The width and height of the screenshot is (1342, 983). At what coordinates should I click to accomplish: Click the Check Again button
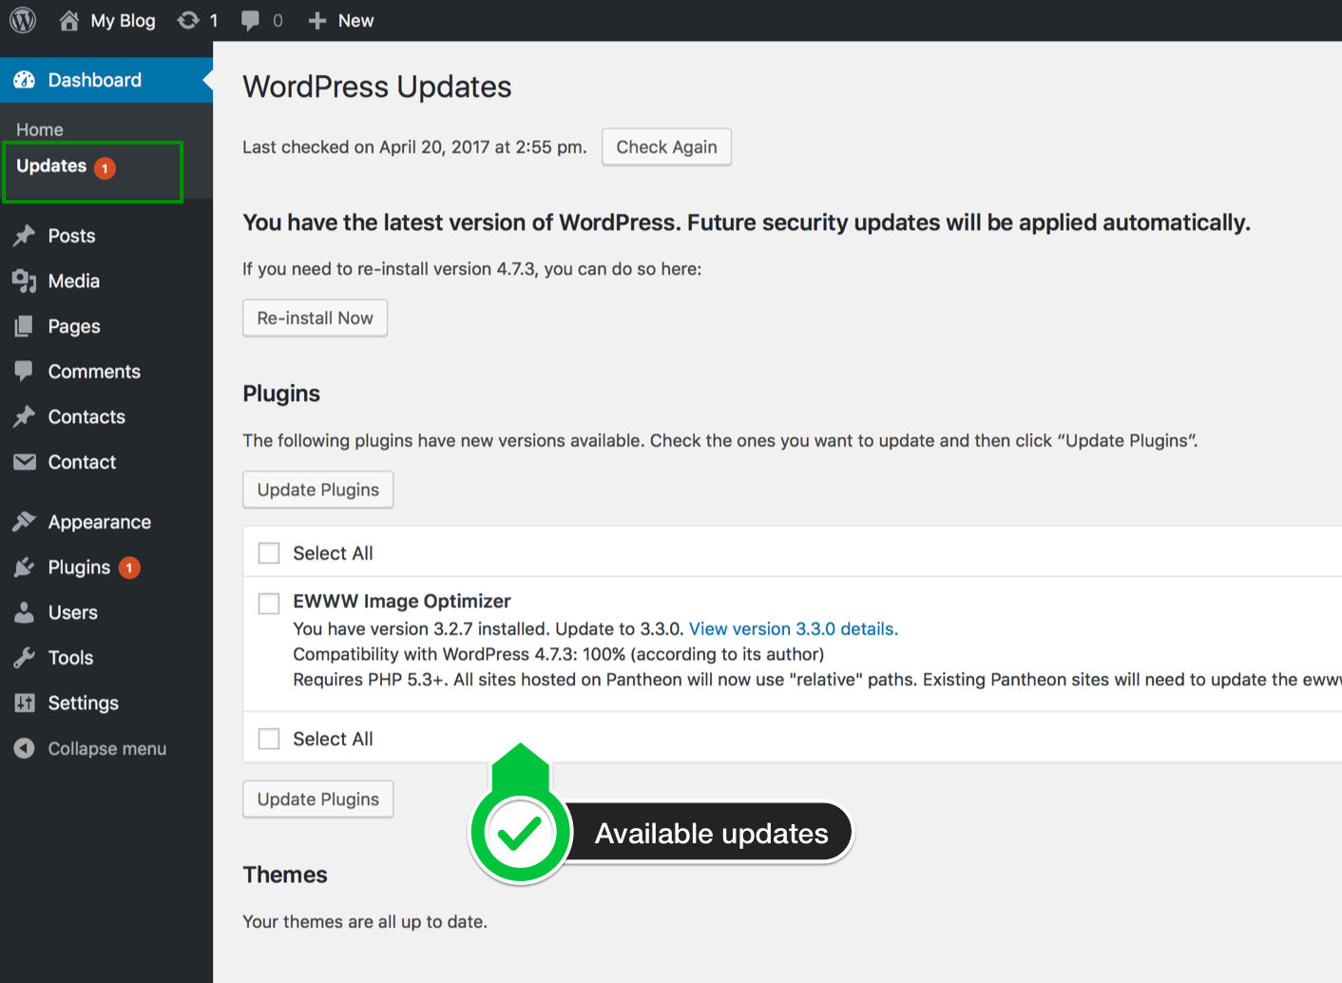tap(666, 147)
